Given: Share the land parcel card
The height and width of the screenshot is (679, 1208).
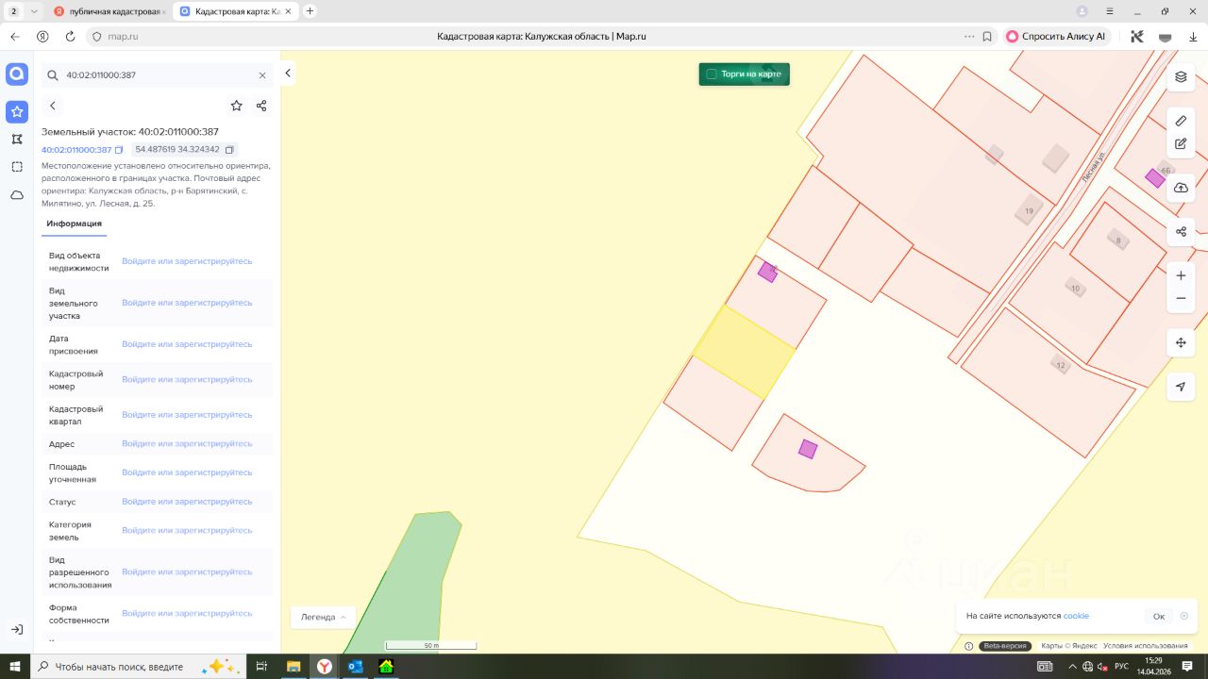Looking at the screenshot, I should pyautogui.click(x=261, y=106).
